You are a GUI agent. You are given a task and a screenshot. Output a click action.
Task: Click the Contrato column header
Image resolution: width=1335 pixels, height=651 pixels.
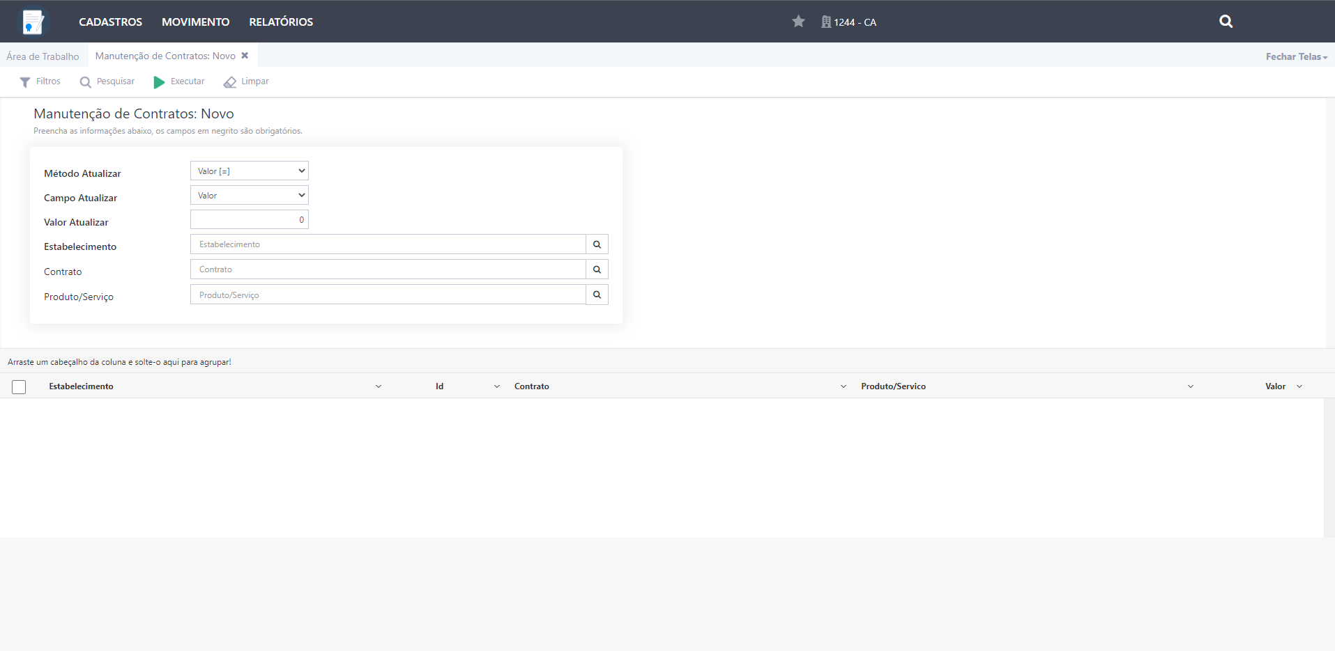click(532, 386)
